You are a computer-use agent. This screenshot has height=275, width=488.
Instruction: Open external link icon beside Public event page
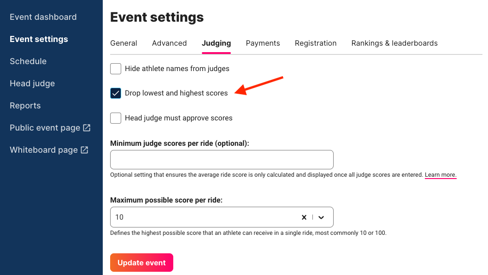pyautogui.click(x=87, y=128)
